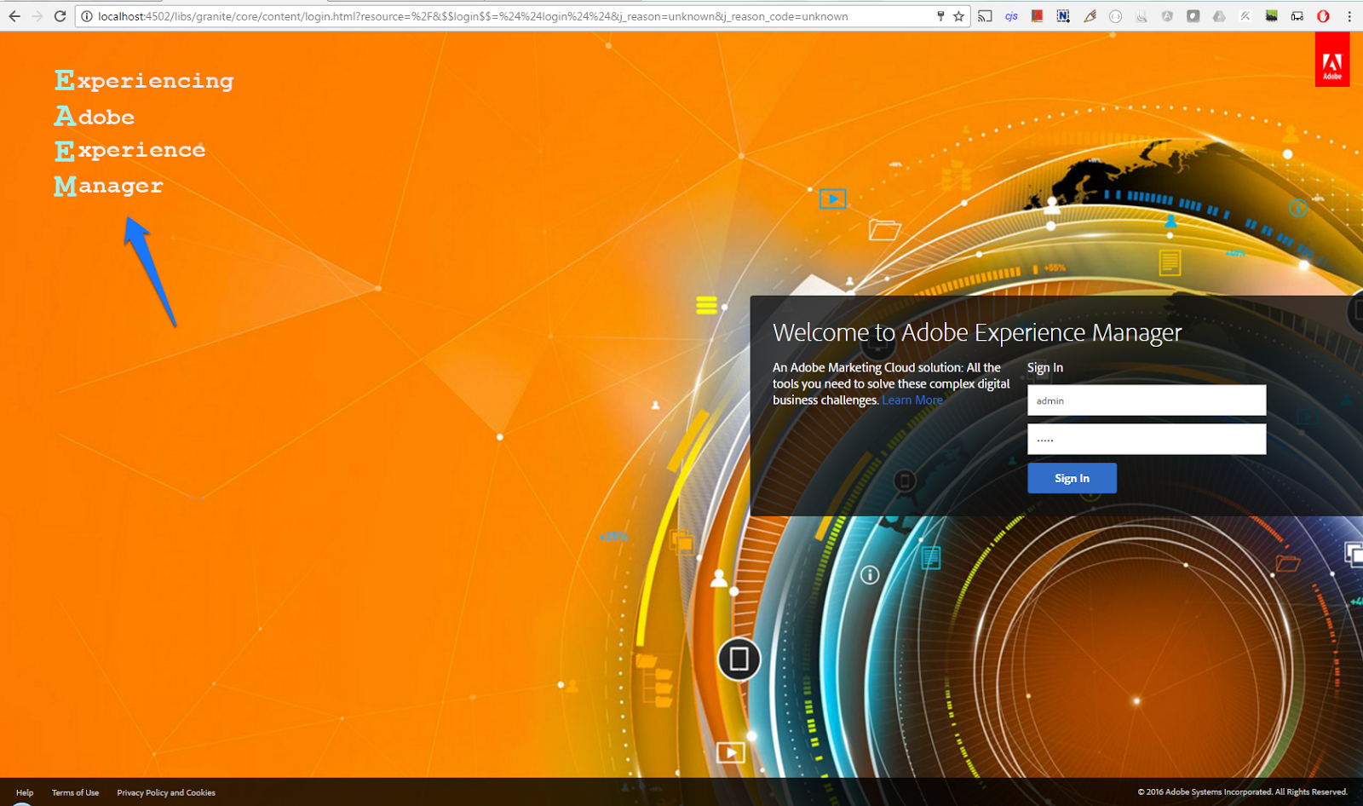Click the cjs extension icon

tap(1011, 15)
